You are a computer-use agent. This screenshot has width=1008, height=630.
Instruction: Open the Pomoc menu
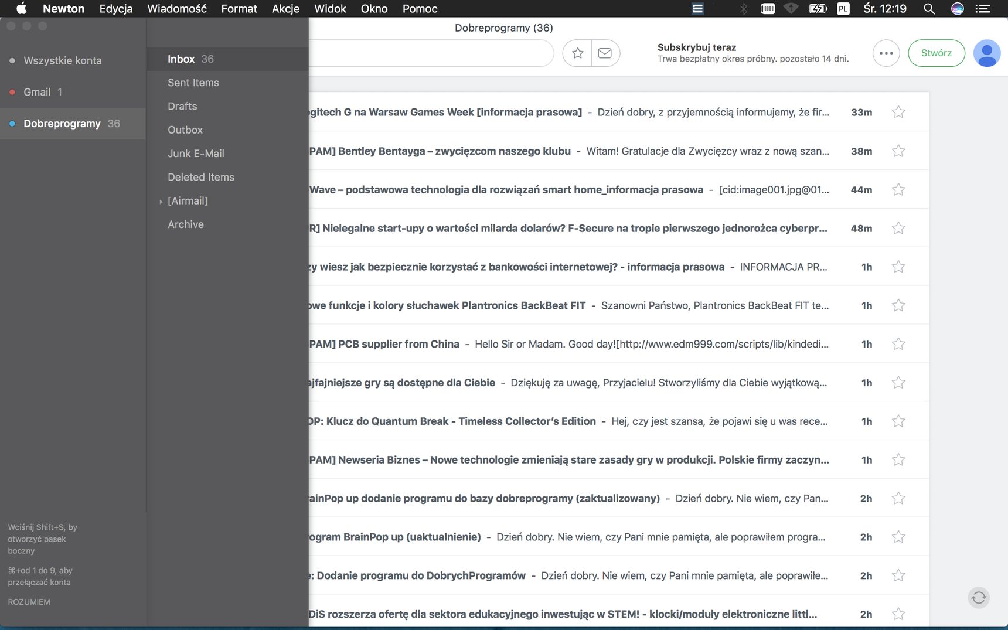click(x=420, y=9)
